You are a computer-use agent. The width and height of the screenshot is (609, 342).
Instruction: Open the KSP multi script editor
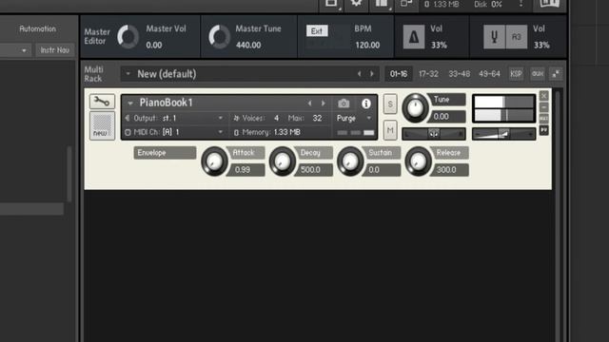(516, 74)
